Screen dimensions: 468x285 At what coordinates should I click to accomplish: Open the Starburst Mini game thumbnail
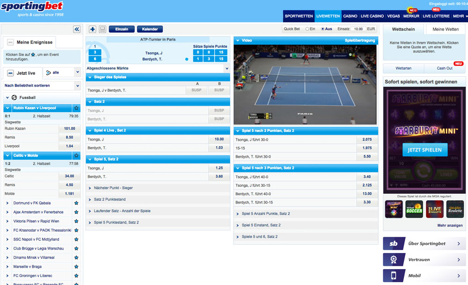tap(394, 209)
